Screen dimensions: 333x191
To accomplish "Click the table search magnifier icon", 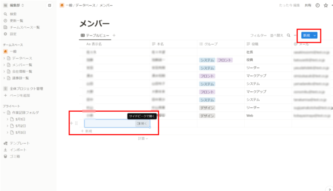I will pos(288,35).
